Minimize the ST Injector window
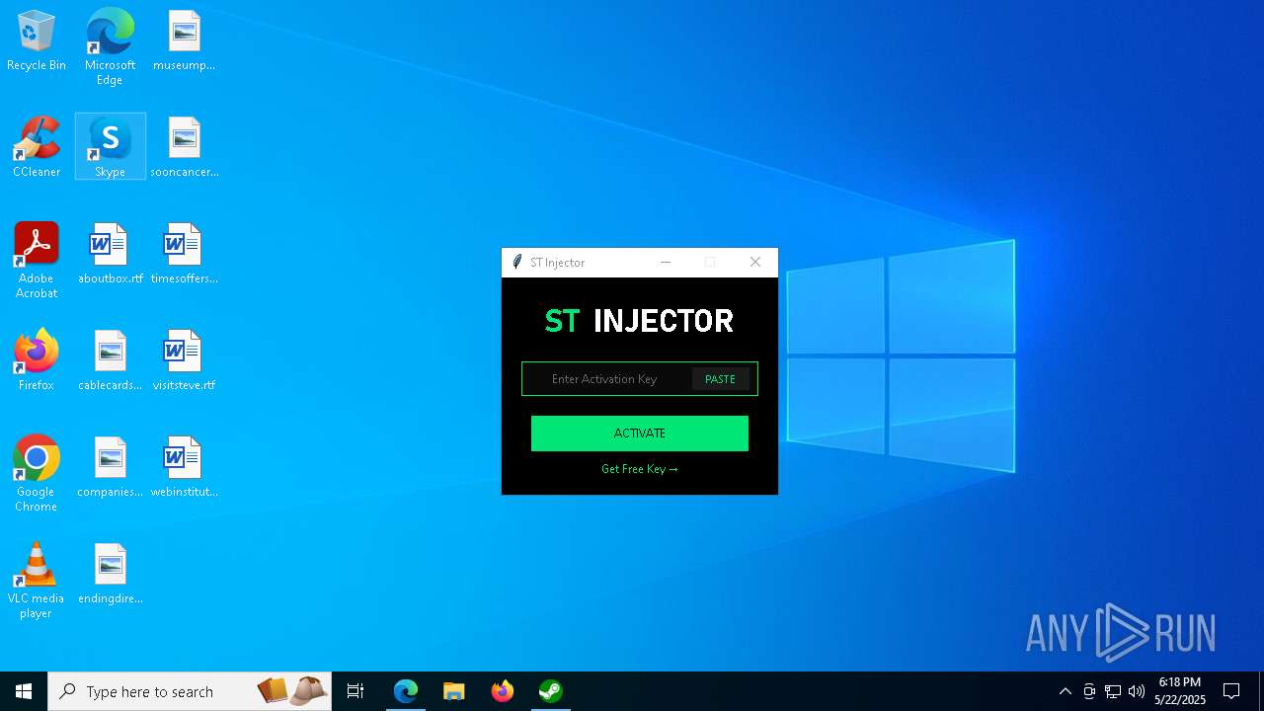 (666, 263)
